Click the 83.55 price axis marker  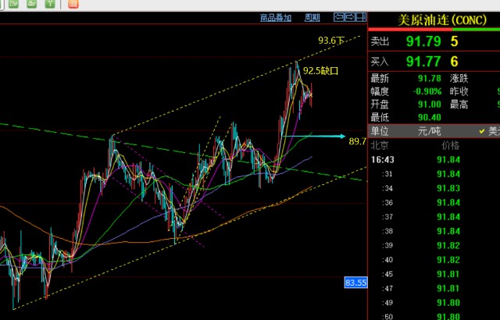pyautogui.click(x=355, y=282)
